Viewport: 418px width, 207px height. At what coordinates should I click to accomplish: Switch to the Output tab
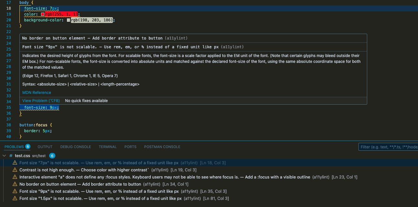45,147
